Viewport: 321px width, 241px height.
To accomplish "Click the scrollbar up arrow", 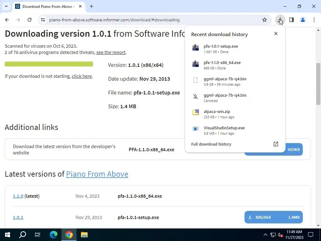I will point(318,30).
